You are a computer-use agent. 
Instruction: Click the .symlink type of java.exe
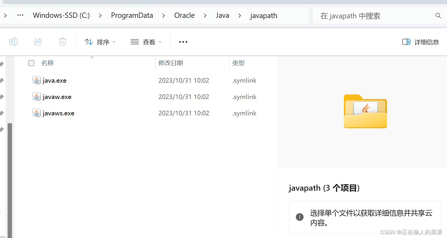[x=244, y=81]
